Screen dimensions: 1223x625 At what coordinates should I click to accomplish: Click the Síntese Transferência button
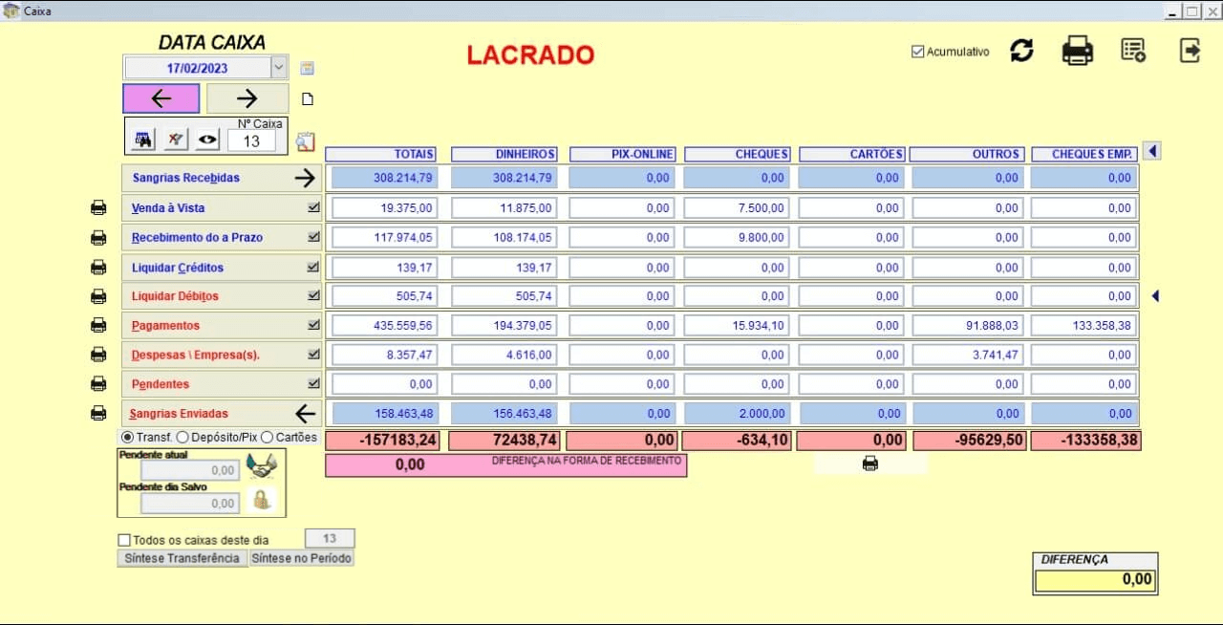[x=182, y=558]
